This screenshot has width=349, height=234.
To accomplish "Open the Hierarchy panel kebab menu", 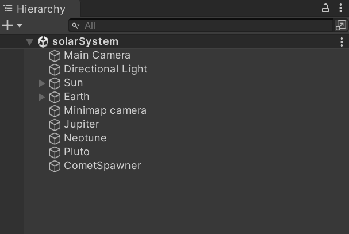I will (341, 8).
